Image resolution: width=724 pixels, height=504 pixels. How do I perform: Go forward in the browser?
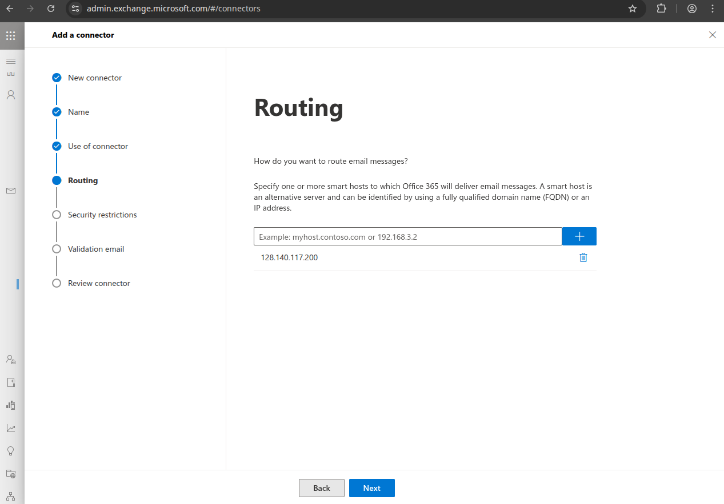click(30, 9)
